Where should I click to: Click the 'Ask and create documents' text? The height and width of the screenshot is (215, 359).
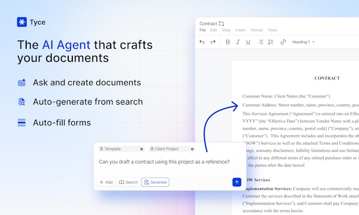point(87,83)
